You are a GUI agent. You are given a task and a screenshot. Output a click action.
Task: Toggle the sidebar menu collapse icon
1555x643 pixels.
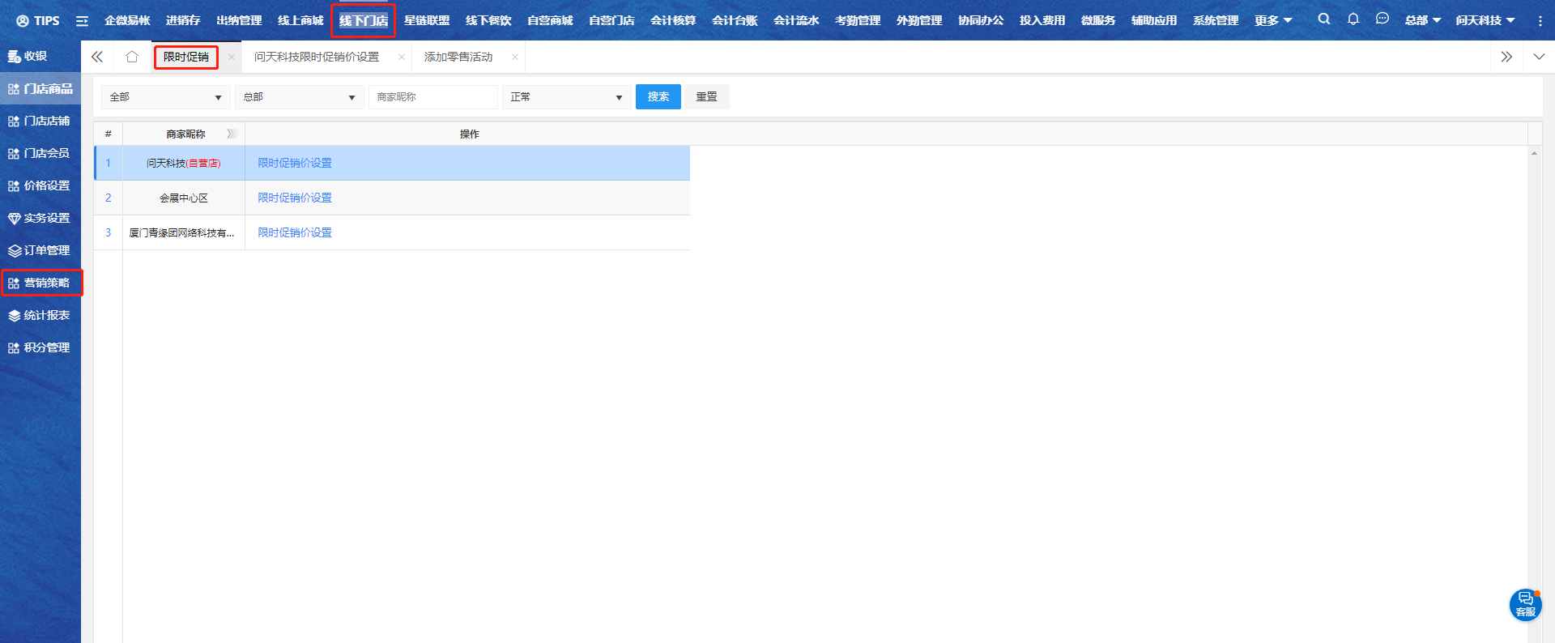[82, 21]
